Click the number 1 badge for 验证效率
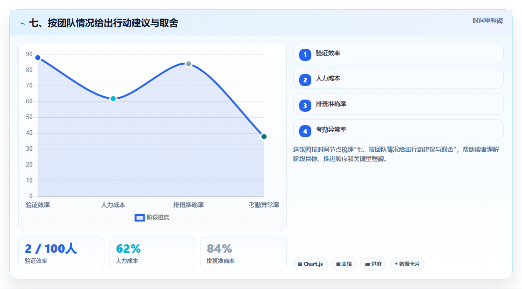 click(305, 55)
